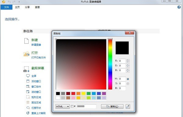This screenshot has height=117, width=183.
Task: Select the S saturation radio button
Action: (x=128, y=84)
